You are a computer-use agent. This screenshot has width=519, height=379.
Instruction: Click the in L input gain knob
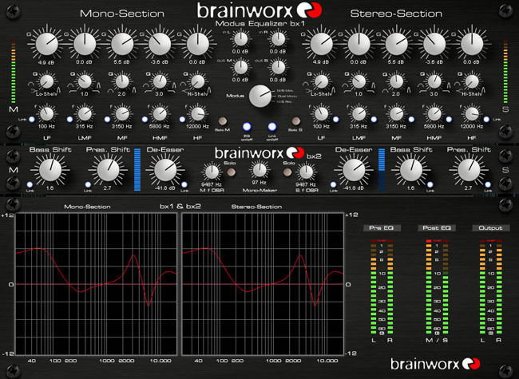(240, 39)
